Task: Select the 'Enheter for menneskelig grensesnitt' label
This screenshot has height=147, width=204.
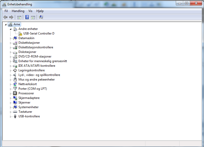Action: pos(43,61)
